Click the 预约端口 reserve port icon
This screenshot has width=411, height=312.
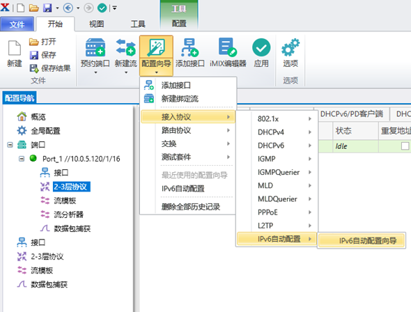[x=95, y=47]
